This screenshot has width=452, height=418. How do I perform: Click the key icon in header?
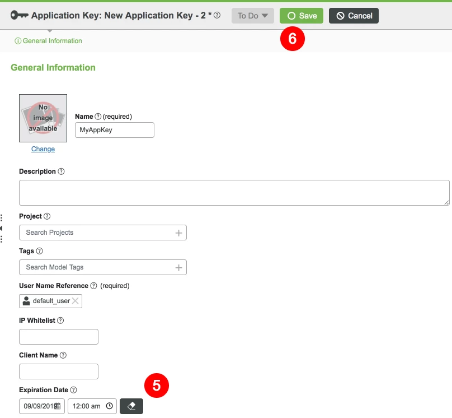pyautogui.click(x=20, y=15)
